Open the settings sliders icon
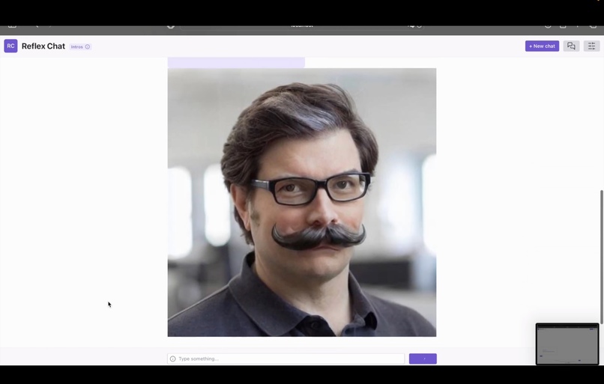 [x=592, y=46]
